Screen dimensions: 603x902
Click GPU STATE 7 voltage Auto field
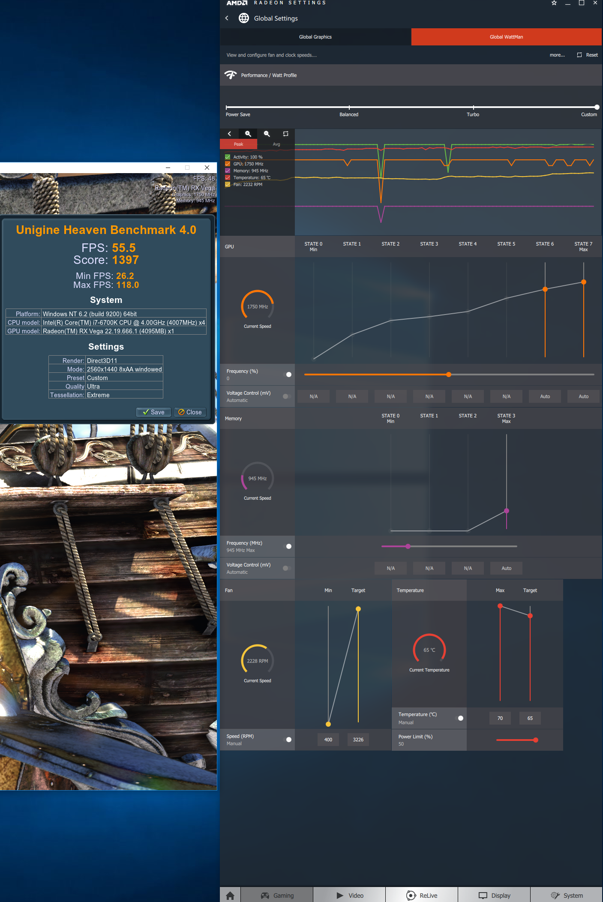pyautogui.click(x=584, y=396)
